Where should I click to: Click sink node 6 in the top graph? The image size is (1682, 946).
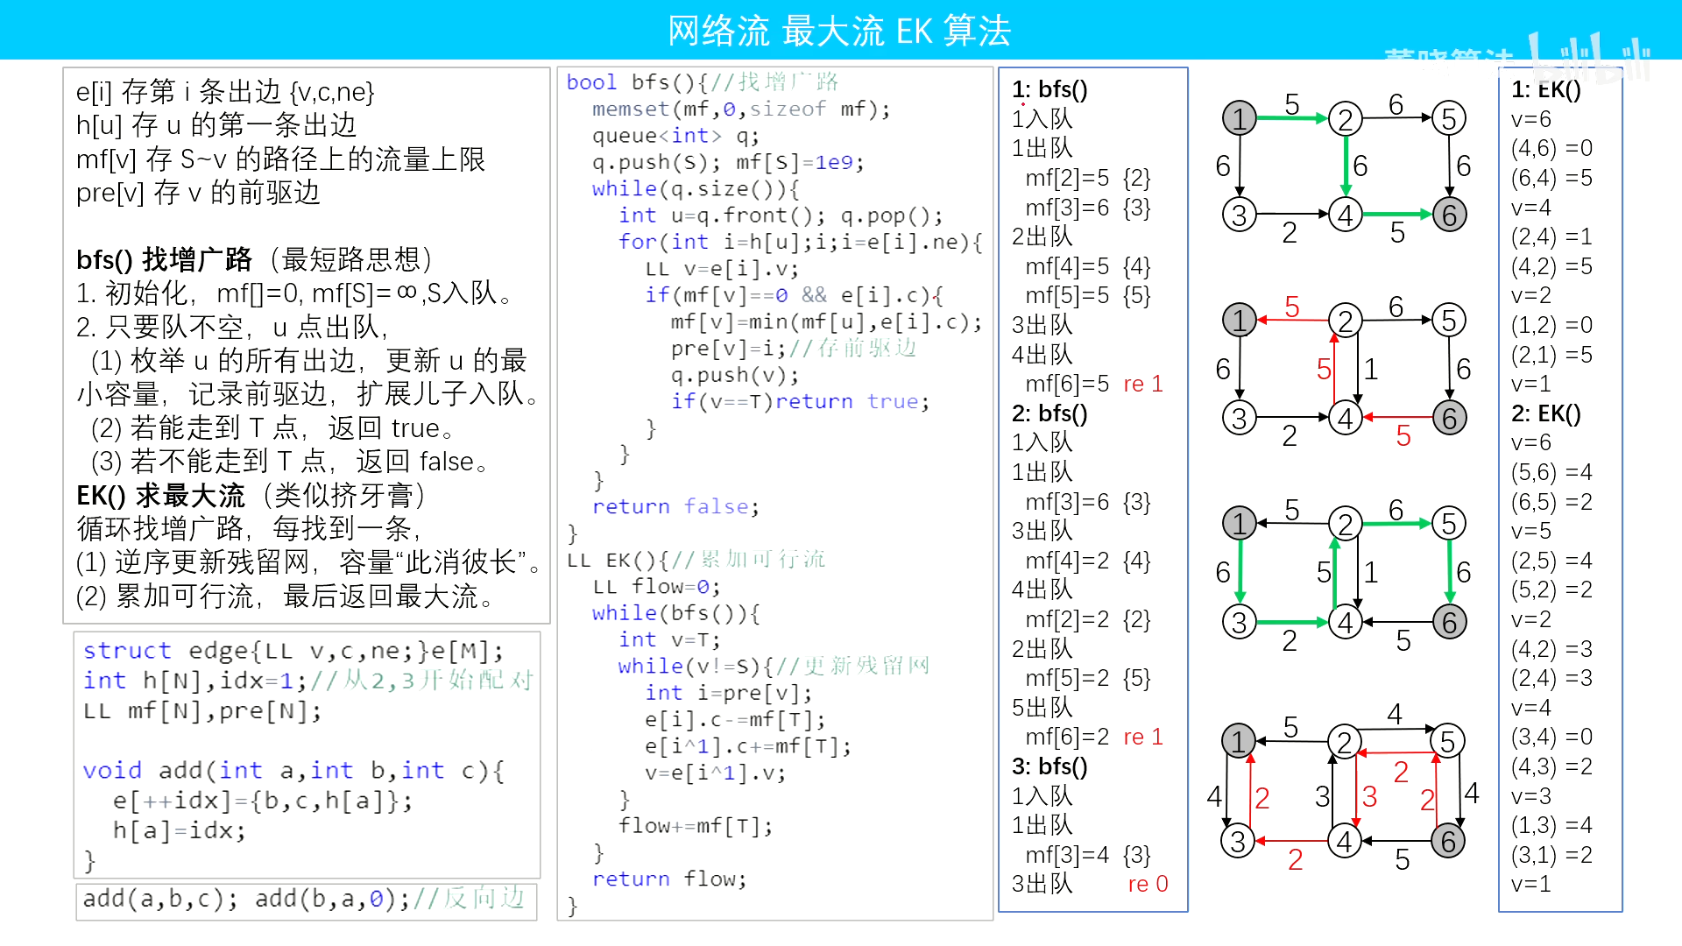[x=1449, y=215]
